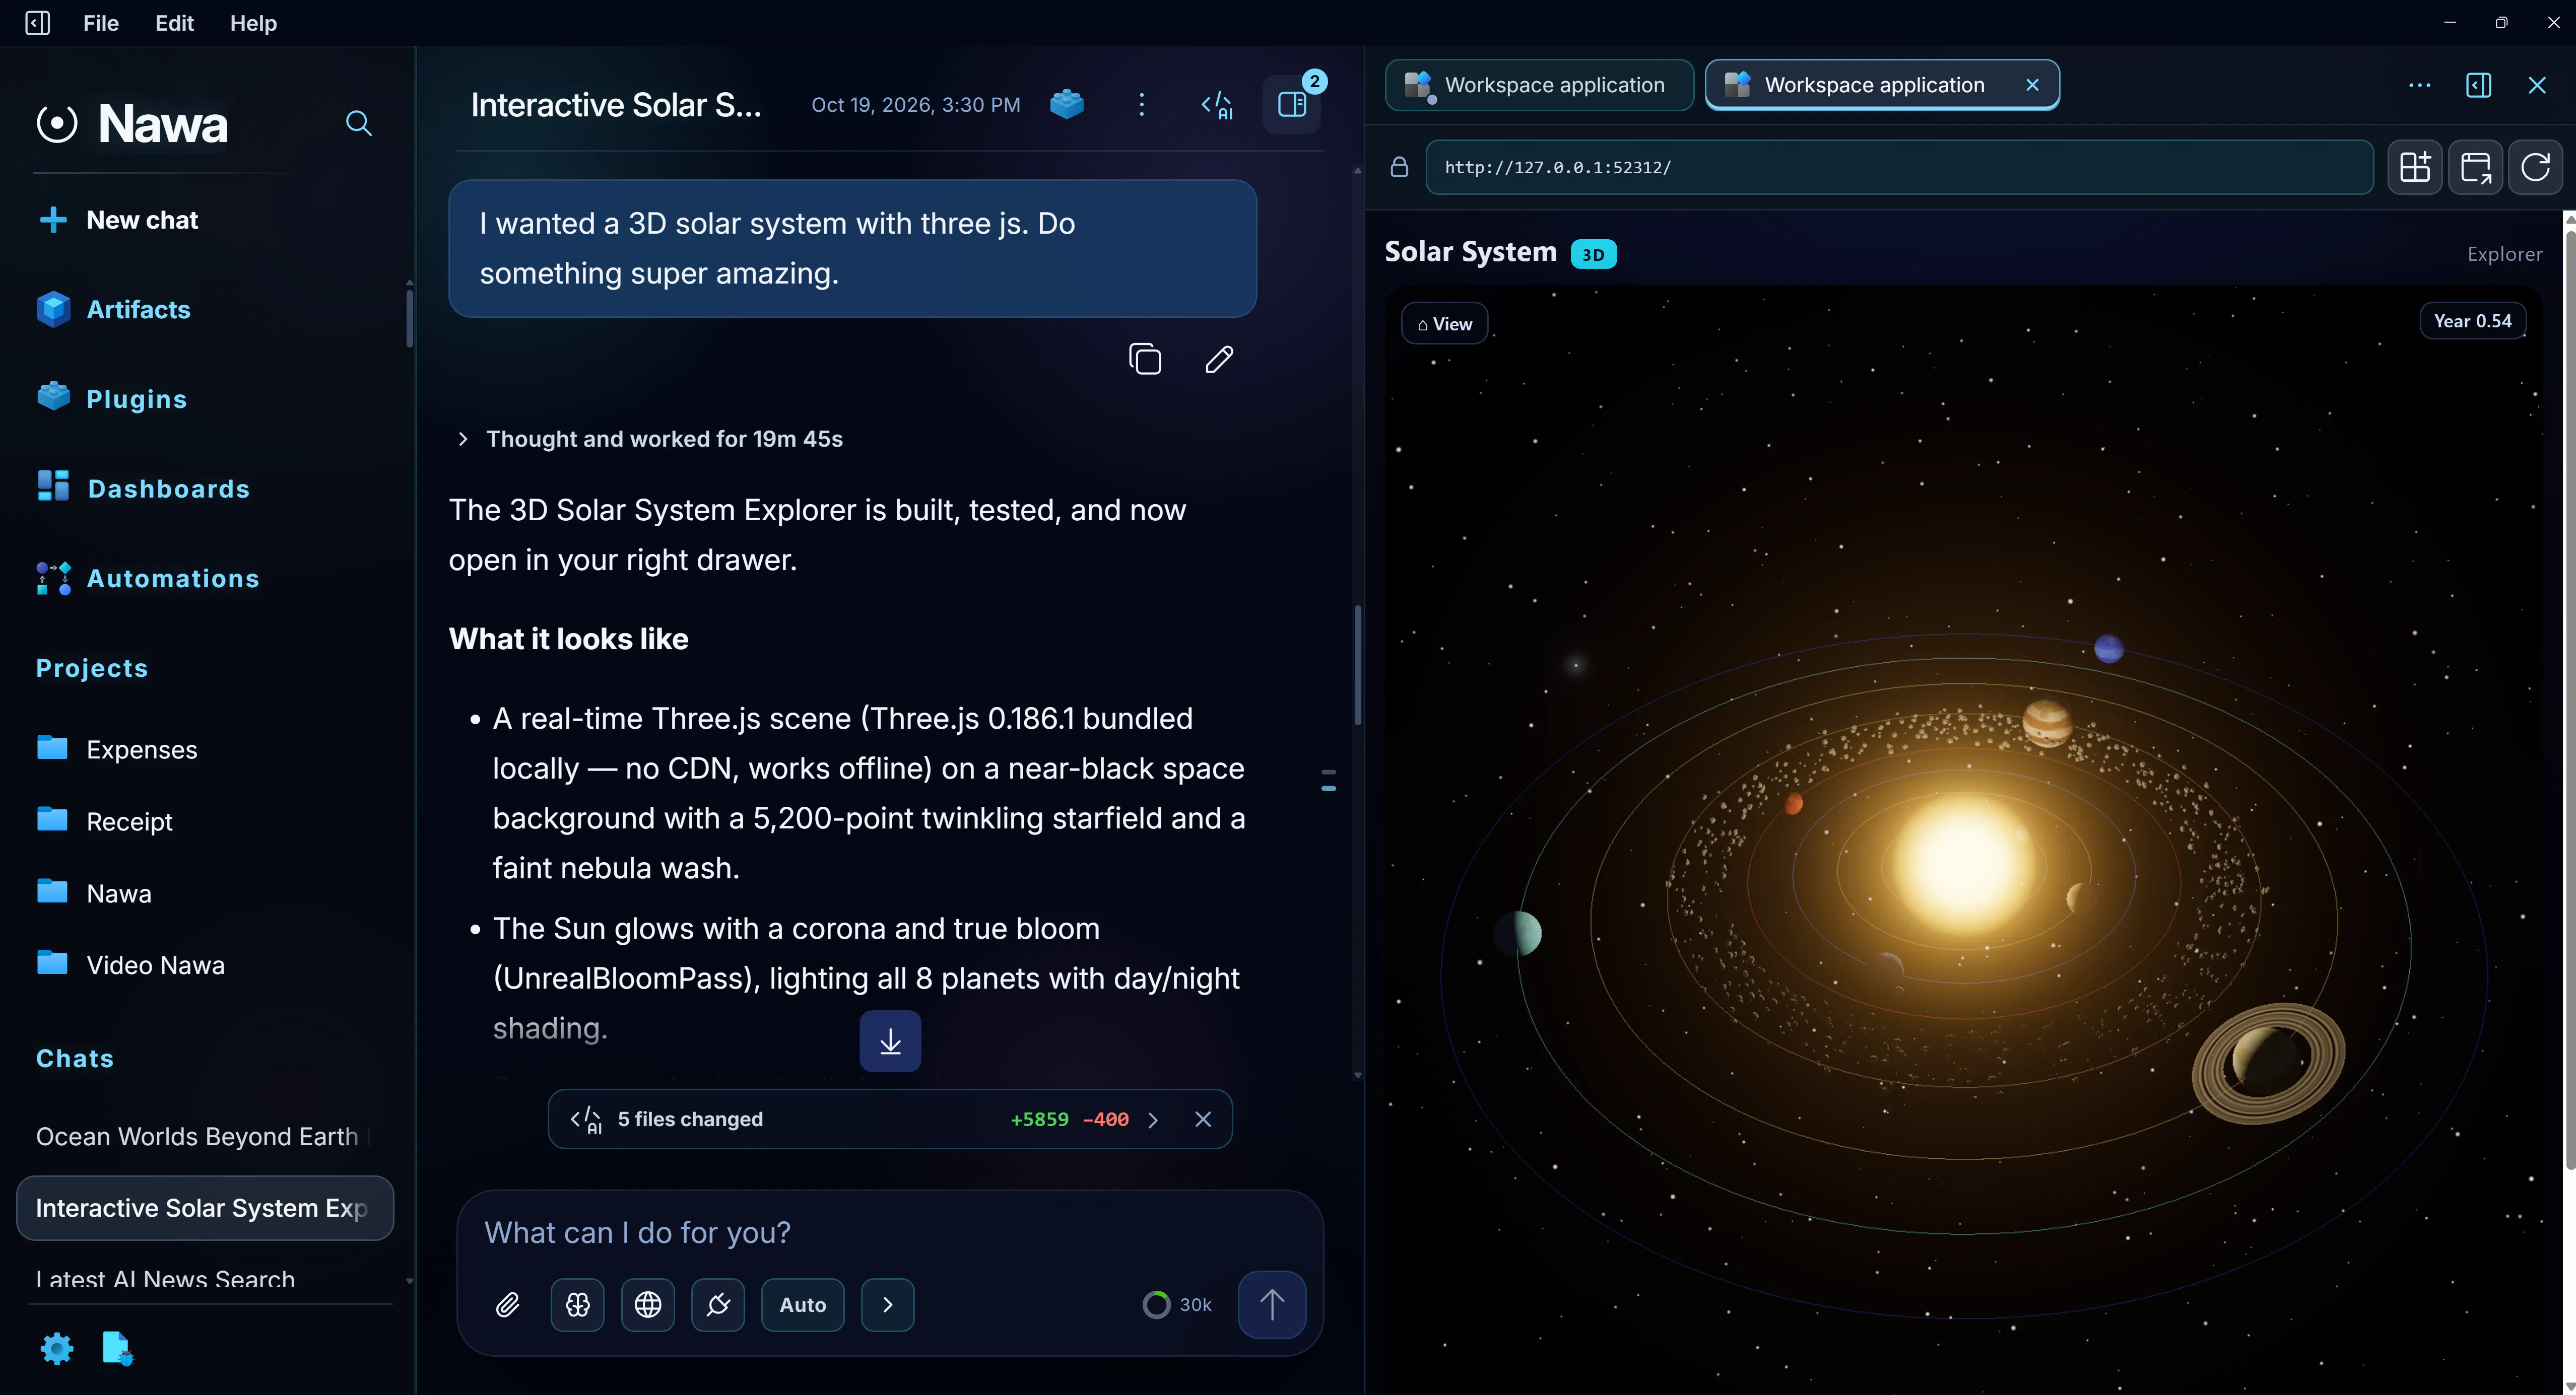Toggle drawer split layout icon
Viewport: 2576px width, 1395px height.
tap(2479, 85)
